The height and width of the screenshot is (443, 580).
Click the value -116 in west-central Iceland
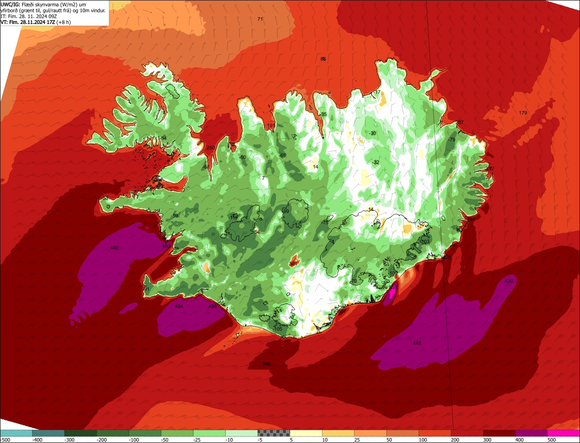tap(233, 217)
